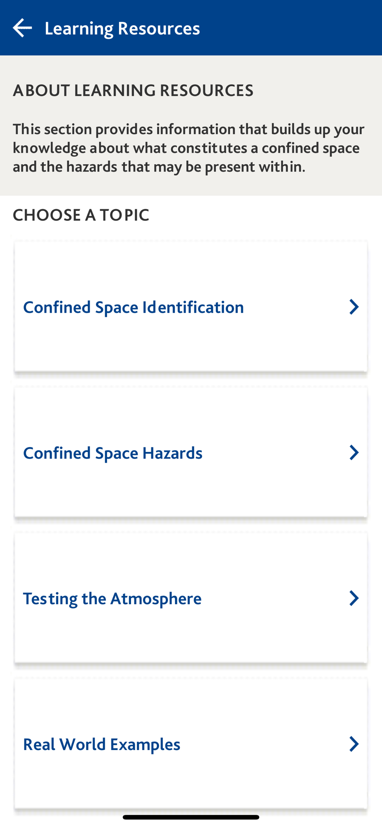This screenshot has height=827, width=382.
Task: Click the line starting "This section provides information"
Action: tap(189, 129)
